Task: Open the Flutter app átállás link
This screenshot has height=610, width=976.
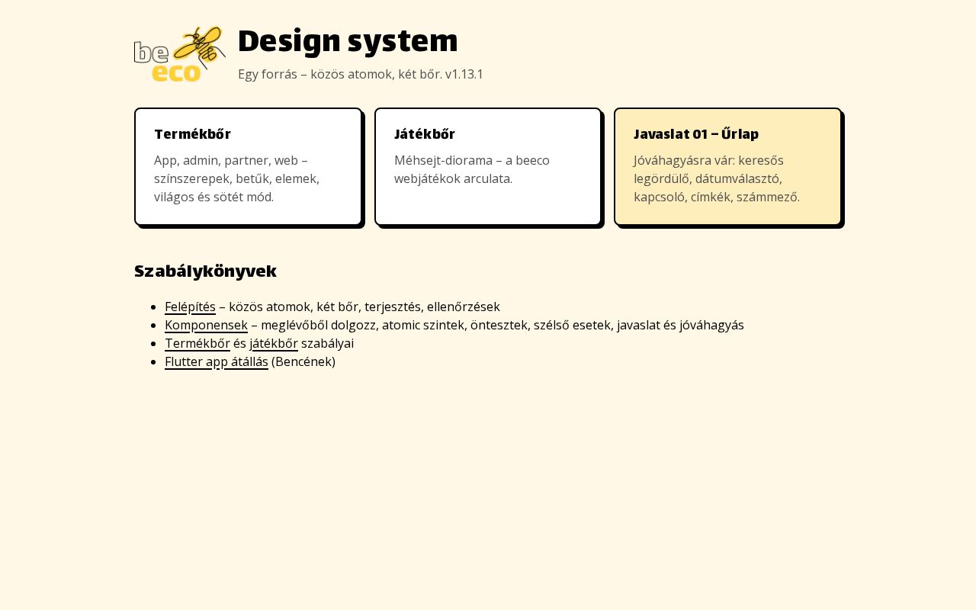Action: pos(217,361)
